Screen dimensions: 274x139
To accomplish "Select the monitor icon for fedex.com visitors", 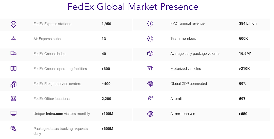I will (x=13, y=113).
